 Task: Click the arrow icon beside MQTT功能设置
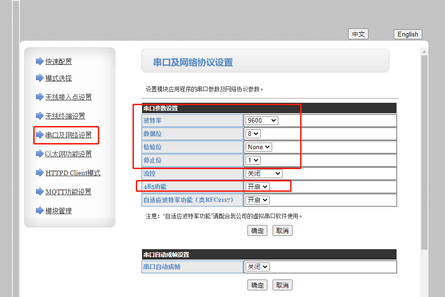[x=39, y=191]
